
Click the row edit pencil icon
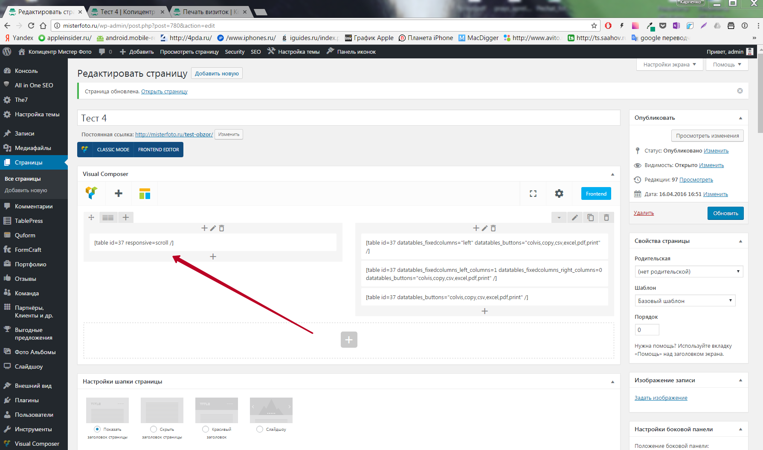click(x=574, y=218)
